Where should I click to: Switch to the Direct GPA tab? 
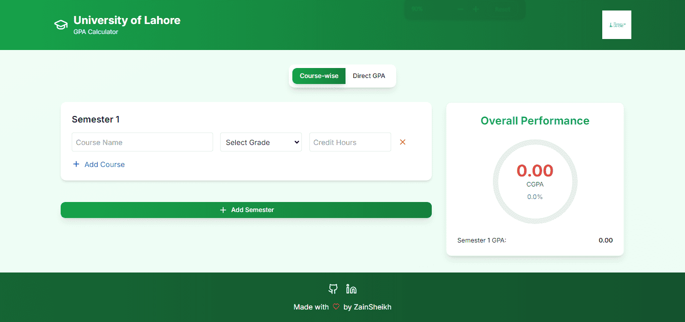click(x=369, y=76)
